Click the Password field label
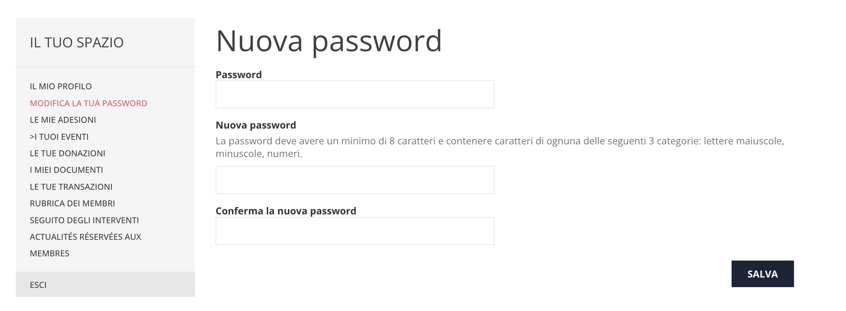 coord(239,74)
